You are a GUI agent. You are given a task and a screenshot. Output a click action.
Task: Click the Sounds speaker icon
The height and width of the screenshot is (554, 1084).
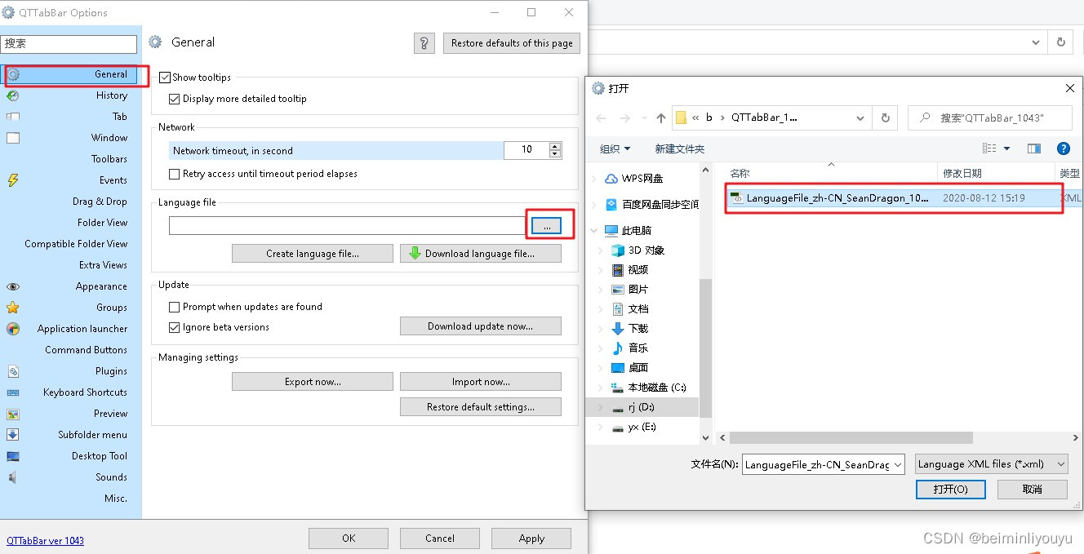13,477
